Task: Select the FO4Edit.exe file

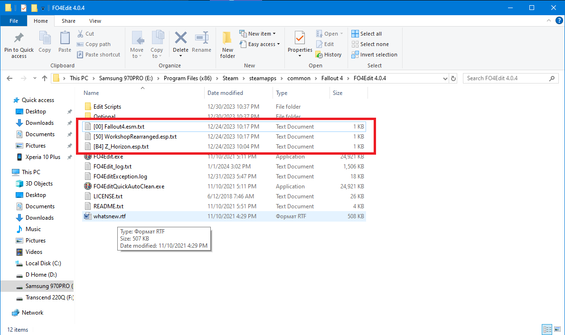Action: pos(108,157)
